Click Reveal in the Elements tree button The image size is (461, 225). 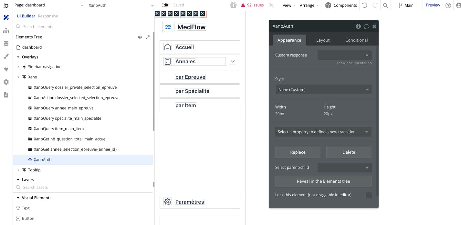[323, 181]
